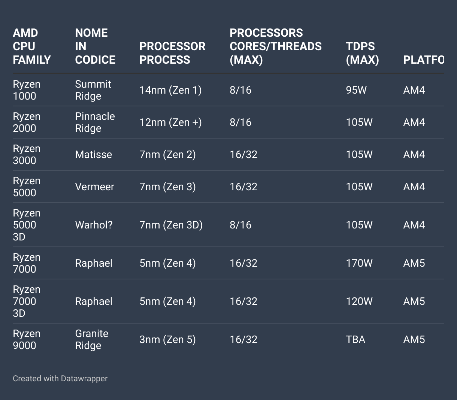Open the Created with Datawrapper link
The height and width of the screenshot is (400, 457).
click(x=60, y=378)
